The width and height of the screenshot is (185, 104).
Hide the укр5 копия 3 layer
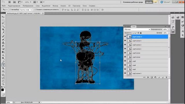[x=125, y=37]
